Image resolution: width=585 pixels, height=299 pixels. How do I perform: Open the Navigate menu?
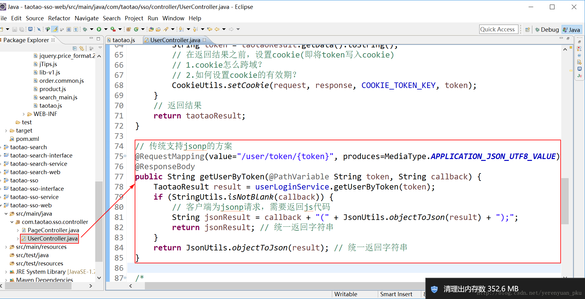87,18
